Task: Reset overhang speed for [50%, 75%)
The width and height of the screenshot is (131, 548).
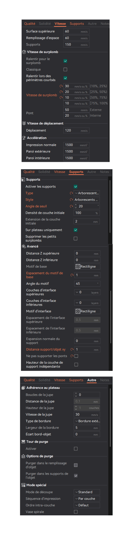Action: pyautogui.click(x=61, y=97)
